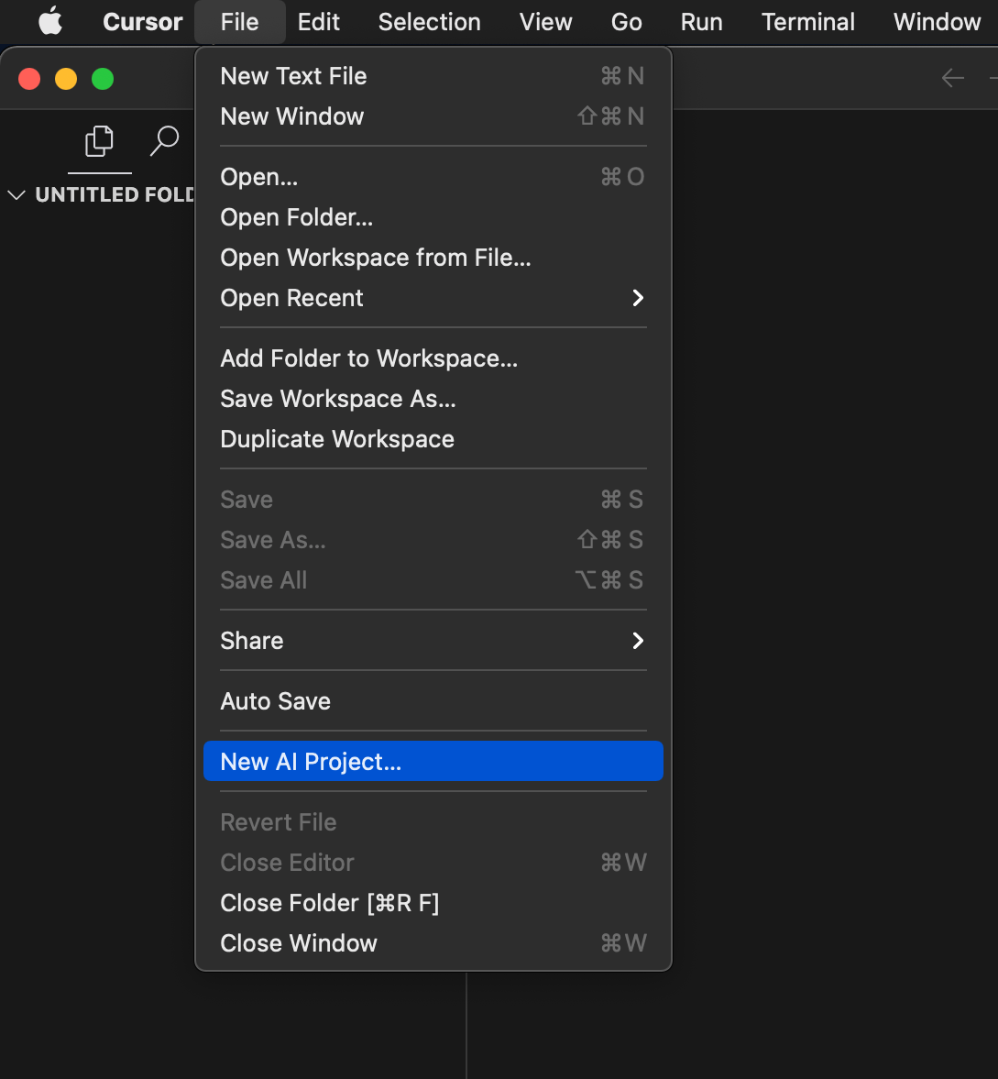
Task: Choose New Text File
Action: [x=433, y=76]
